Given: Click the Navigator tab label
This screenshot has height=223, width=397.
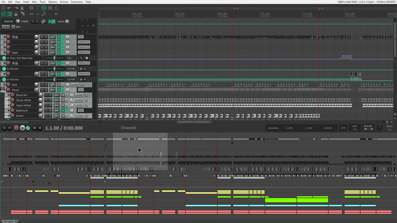Looking at the screenshot, I should (x=9, y=222).
